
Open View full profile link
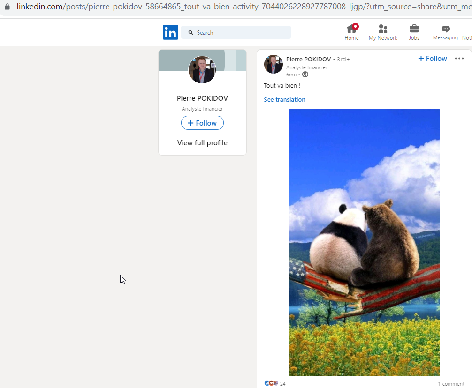pos(202,143)
